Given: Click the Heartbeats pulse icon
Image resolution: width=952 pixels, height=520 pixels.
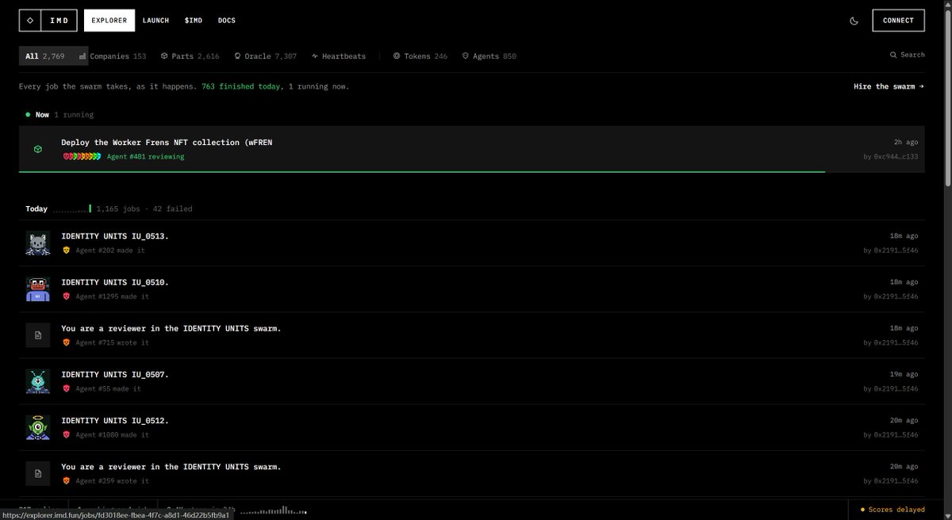Looking at the screenshot, I should pyautogui.click(x=315, y=56).
